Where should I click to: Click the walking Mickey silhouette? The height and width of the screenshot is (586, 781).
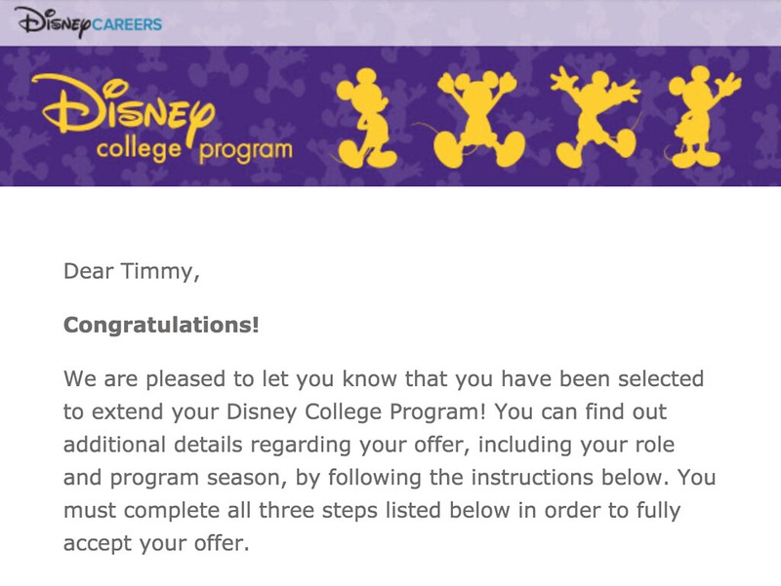click(369, 118)
